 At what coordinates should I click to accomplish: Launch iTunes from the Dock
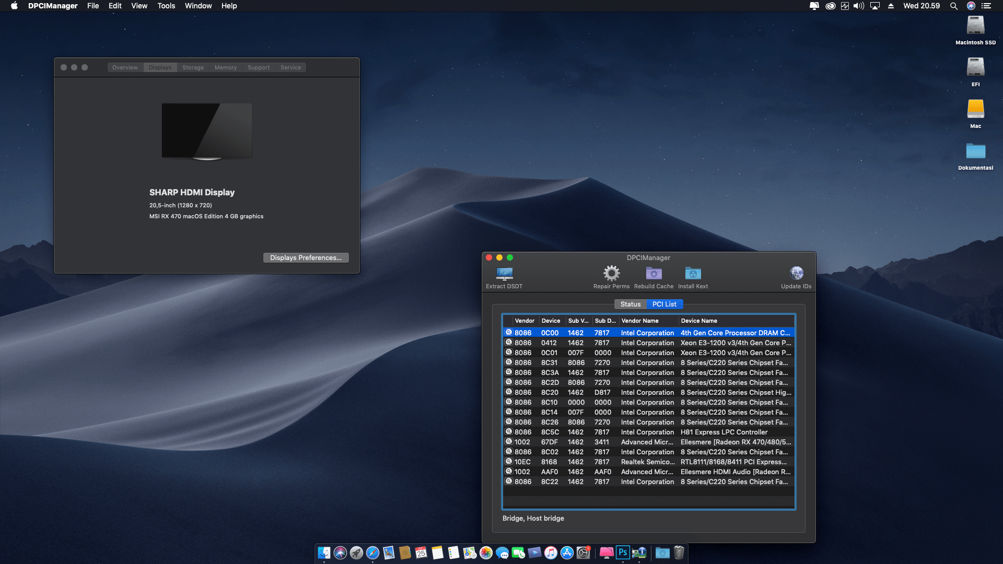pyautogui.click(x=551, y=553)
